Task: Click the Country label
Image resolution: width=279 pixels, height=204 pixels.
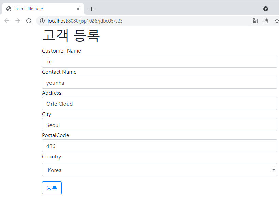Action: point(52,157)
